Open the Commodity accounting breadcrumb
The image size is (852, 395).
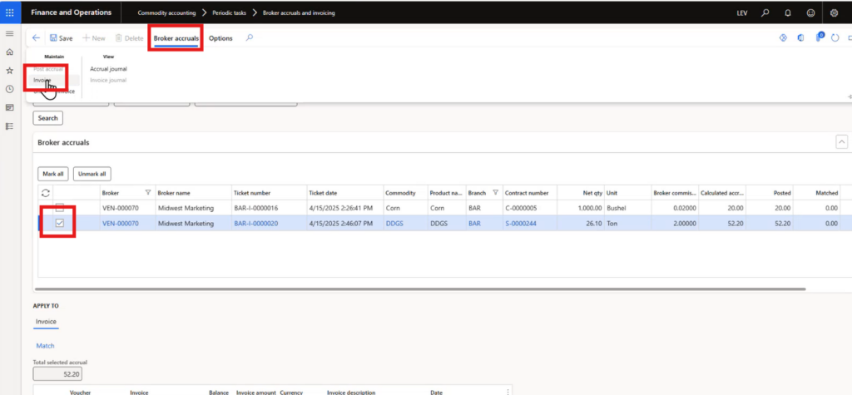click(166, 12)
